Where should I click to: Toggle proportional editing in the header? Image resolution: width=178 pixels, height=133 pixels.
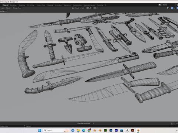pyautogui.click(x=95, y=8)
